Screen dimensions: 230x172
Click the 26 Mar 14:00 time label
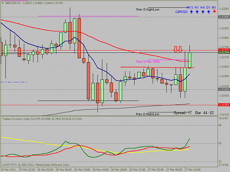pos(100,169)
